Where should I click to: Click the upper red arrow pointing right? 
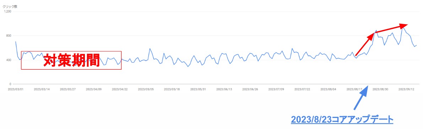coord(392,28)
